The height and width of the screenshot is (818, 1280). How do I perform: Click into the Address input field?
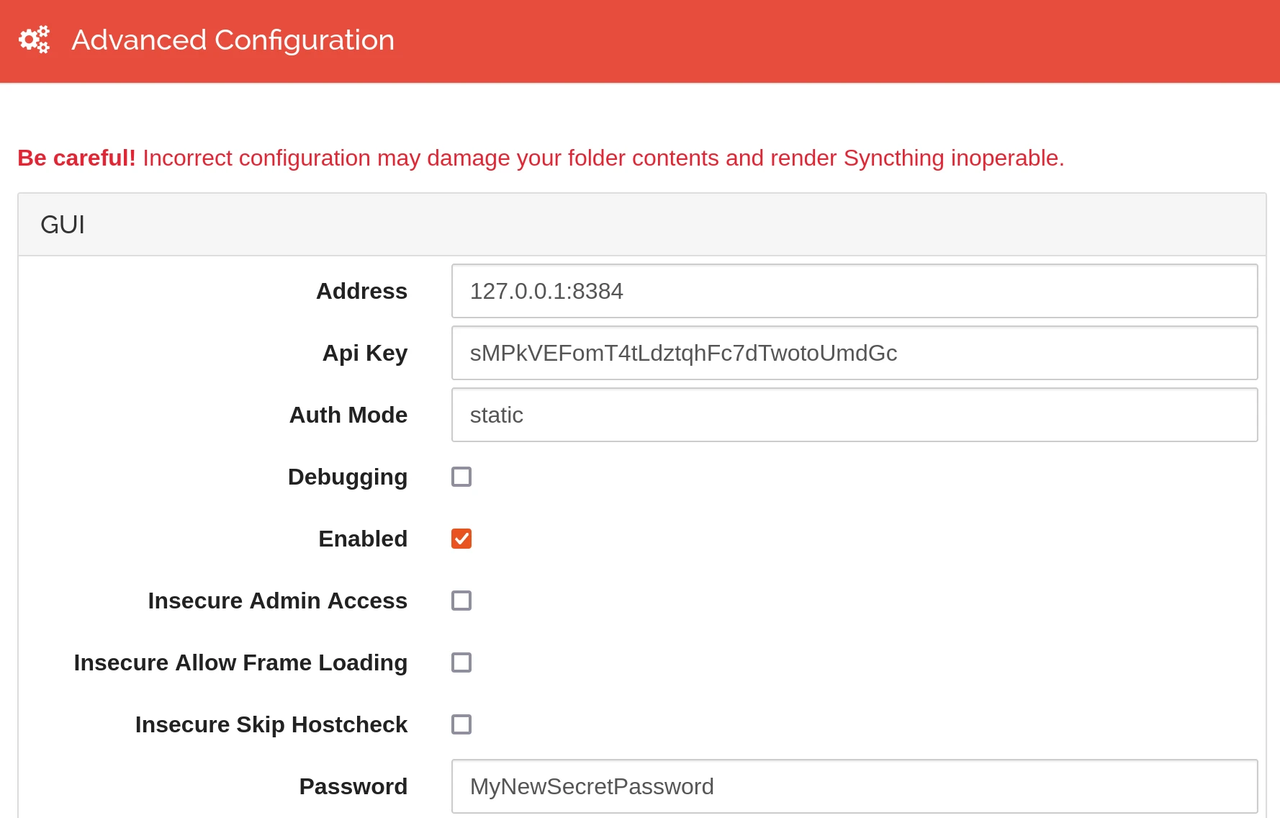[854, 291]
